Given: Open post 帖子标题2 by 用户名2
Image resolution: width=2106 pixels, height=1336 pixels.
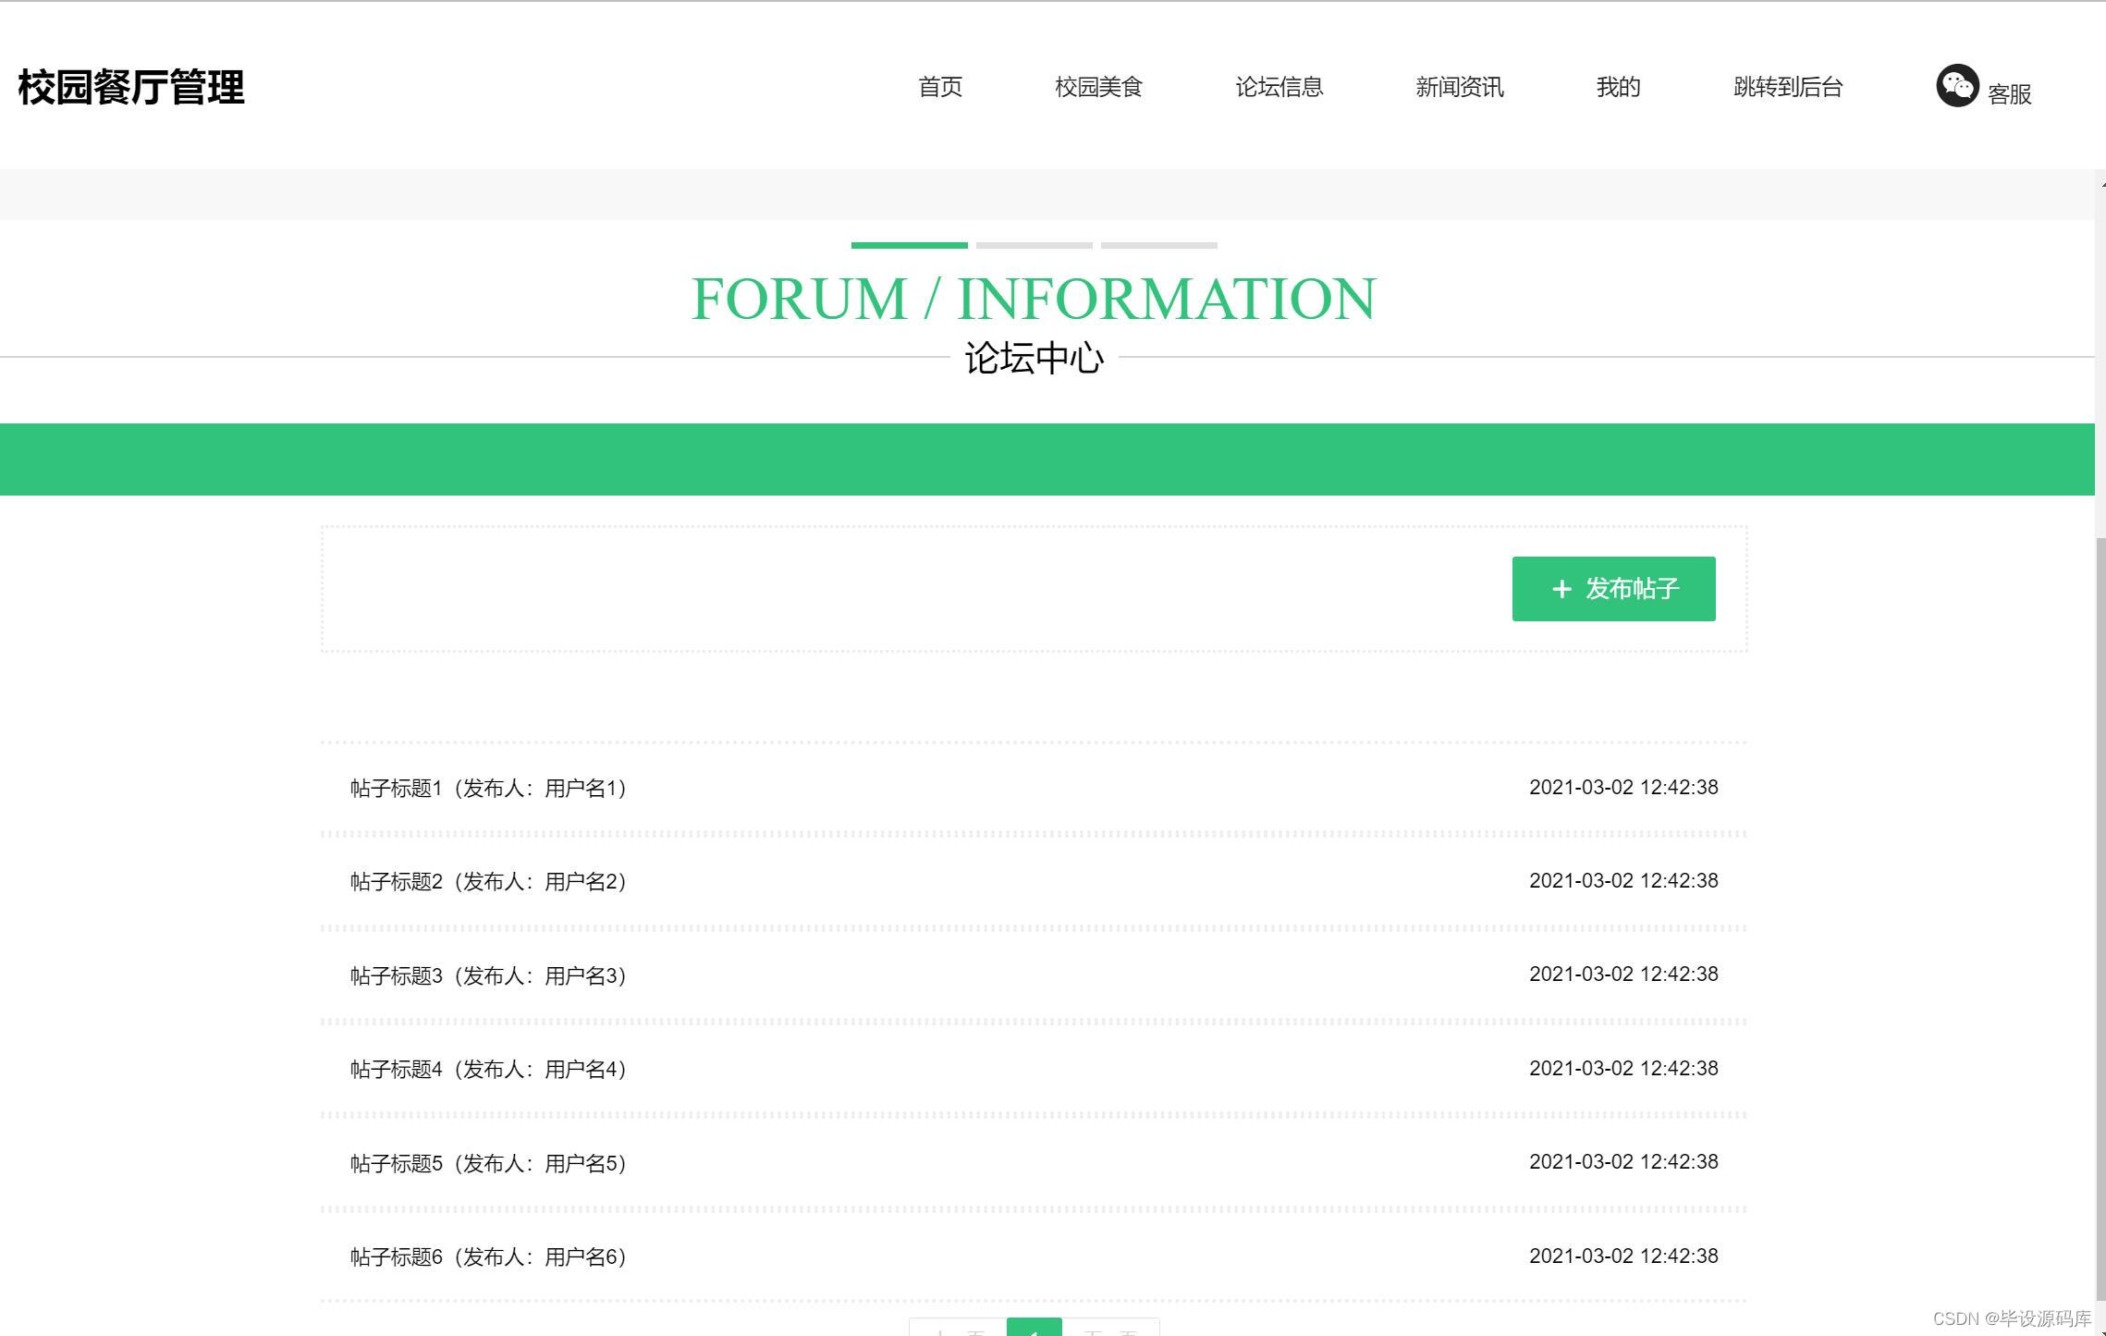Looking at the screenshot, I should tap(488, 882).
